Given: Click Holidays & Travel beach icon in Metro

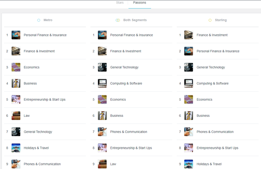Looking at the screenshot, I should click(x=16, y=147).
